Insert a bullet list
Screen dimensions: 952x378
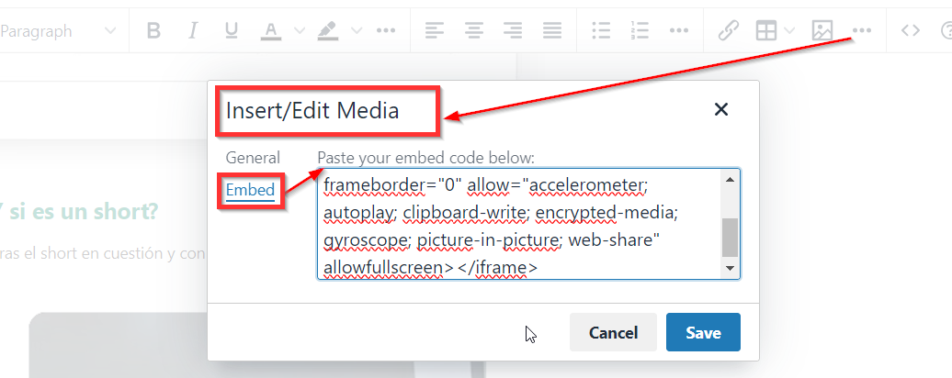coord(601,30)
